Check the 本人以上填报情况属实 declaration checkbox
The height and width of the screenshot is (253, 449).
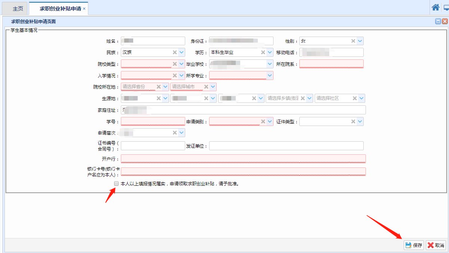(116, 183)
